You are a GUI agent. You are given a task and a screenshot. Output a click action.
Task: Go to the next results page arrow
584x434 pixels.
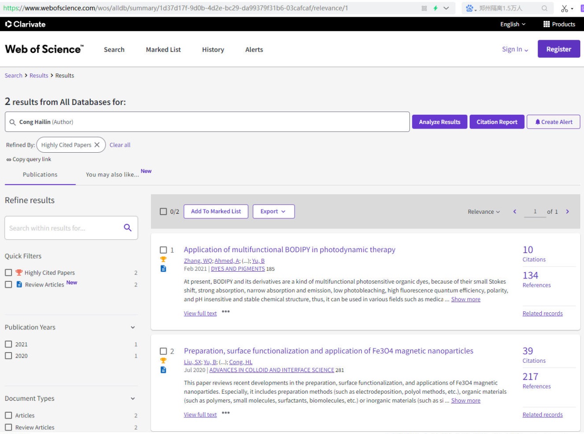(x=567, y=211)
